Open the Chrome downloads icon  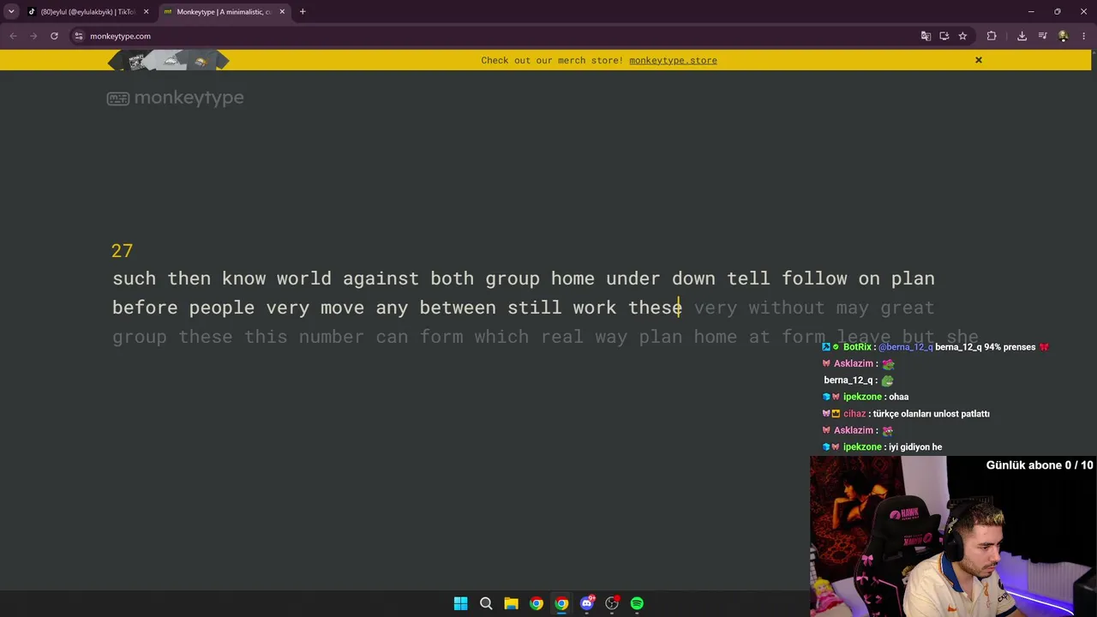[x=1022, y=36]
